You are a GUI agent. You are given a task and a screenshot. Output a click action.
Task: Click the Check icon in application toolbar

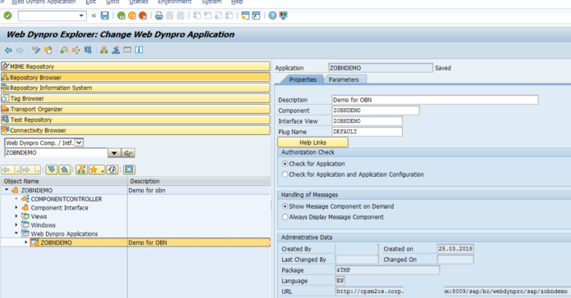65,50
